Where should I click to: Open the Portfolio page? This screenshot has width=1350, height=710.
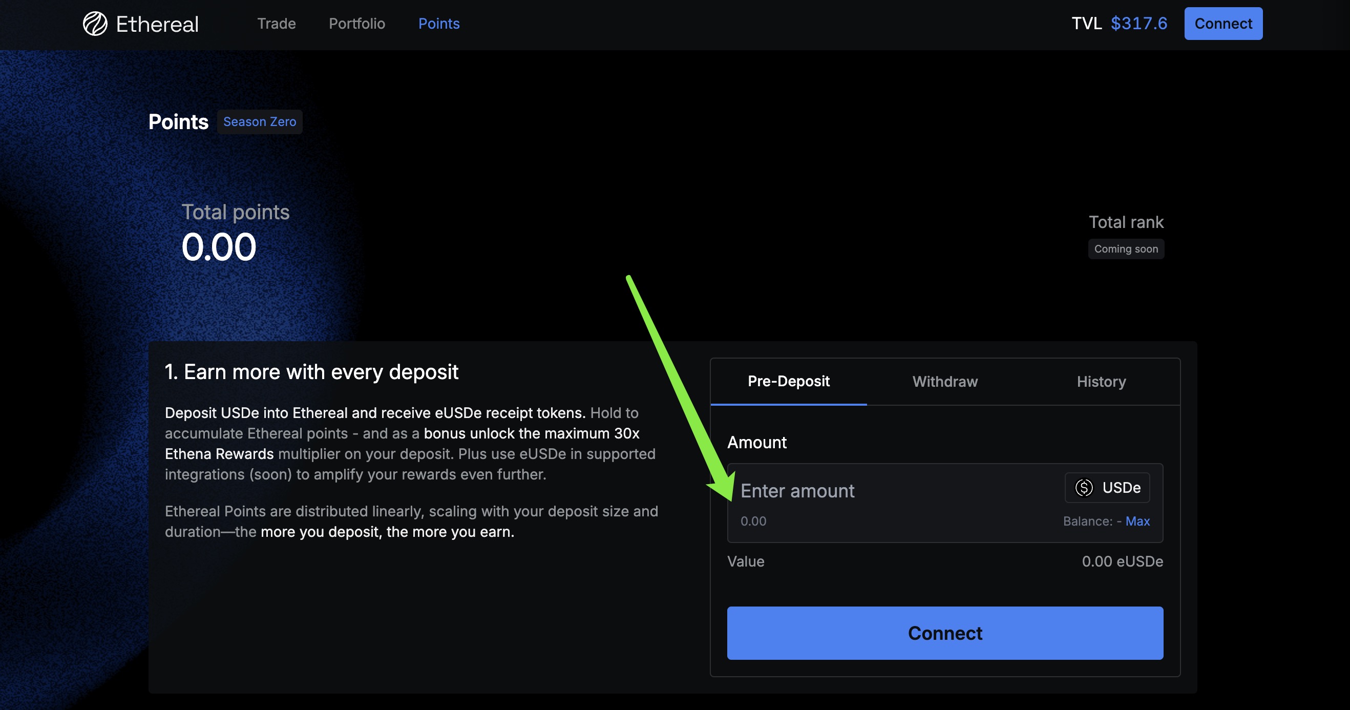(357, 24)
